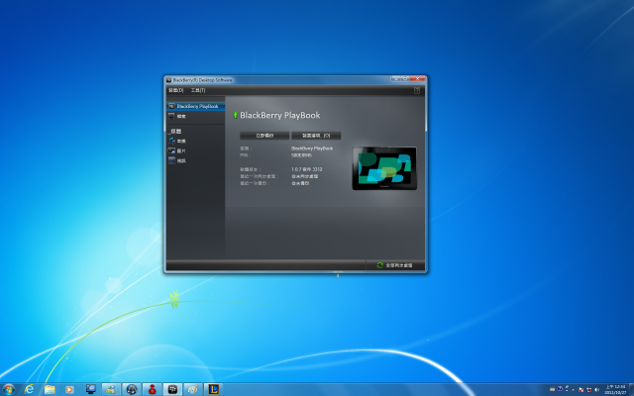
Task: Show hidden system tray icons arrow
Action: tap(574, 390)
